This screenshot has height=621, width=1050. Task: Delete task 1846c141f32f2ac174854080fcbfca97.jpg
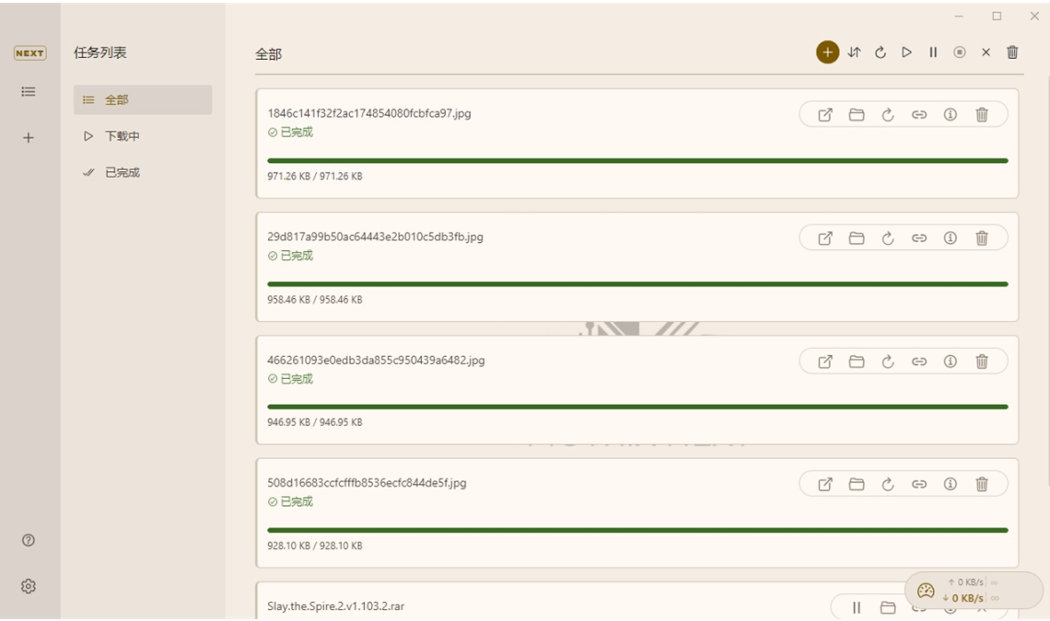tap(982, 114)
